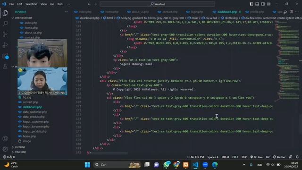Open data_customer.php in file tree
Screen dimensions: 302x170
pos(35,112)
